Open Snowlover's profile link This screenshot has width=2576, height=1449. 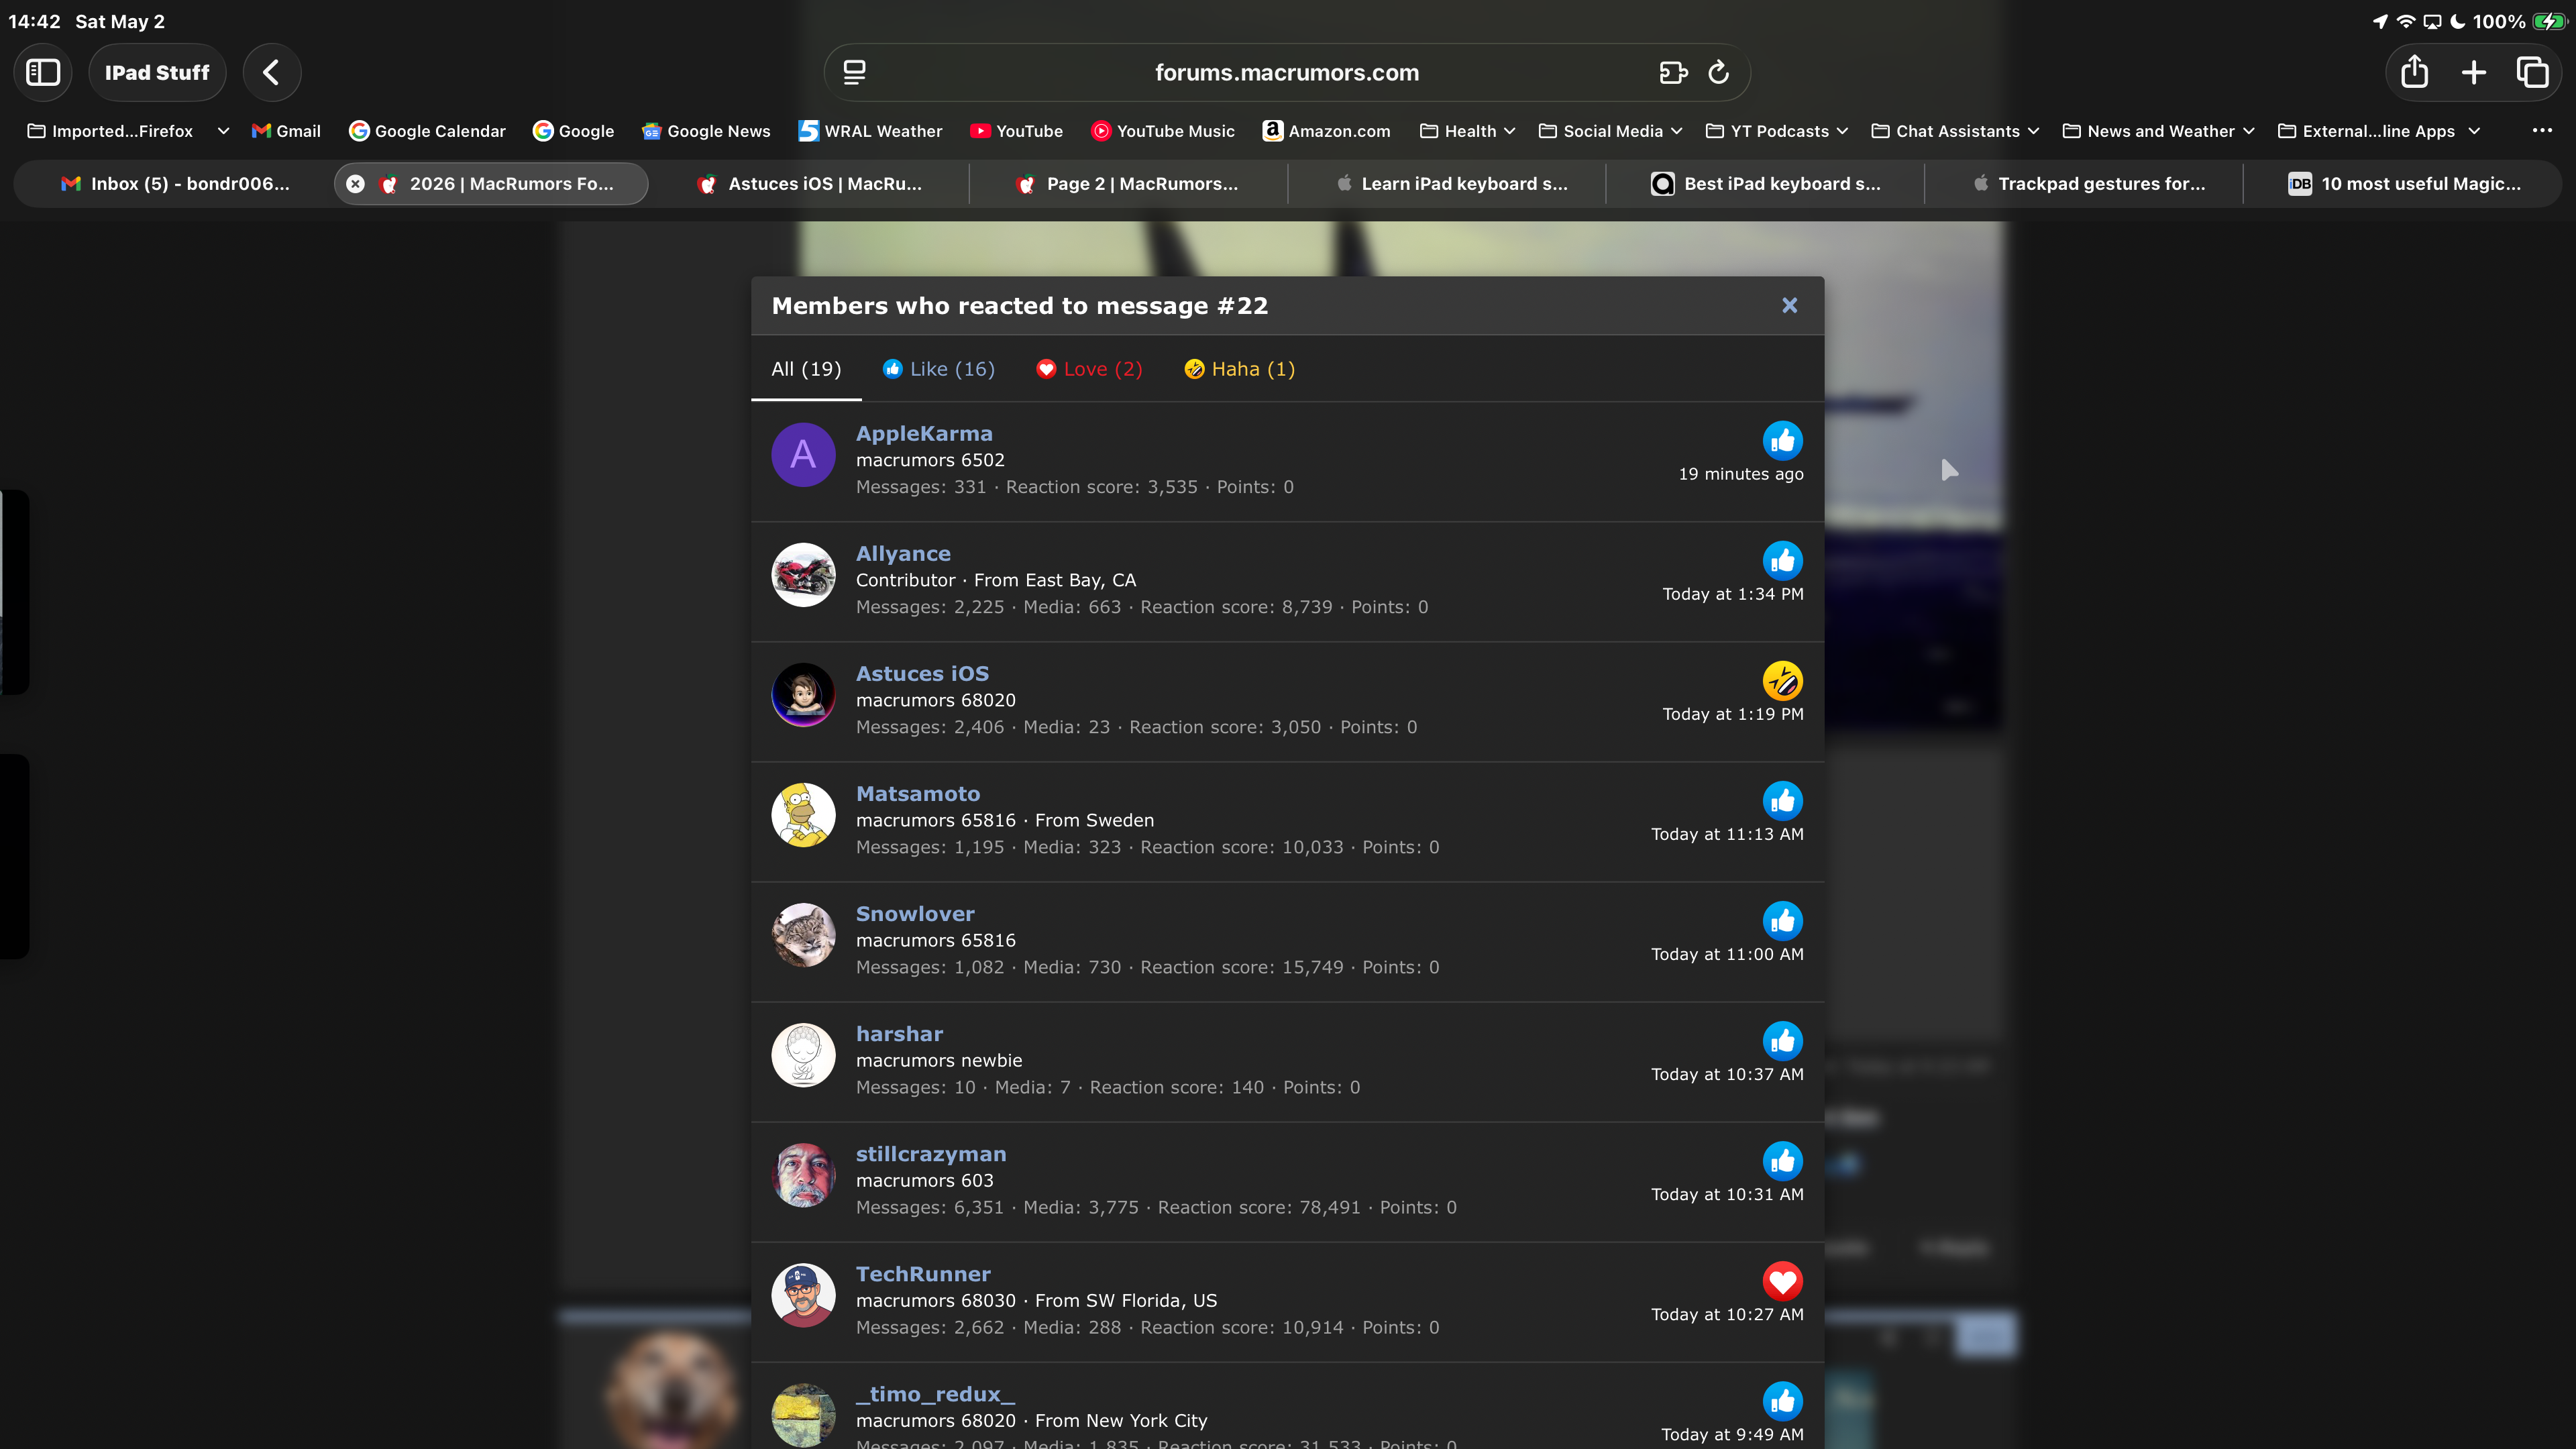pos(915,913)
